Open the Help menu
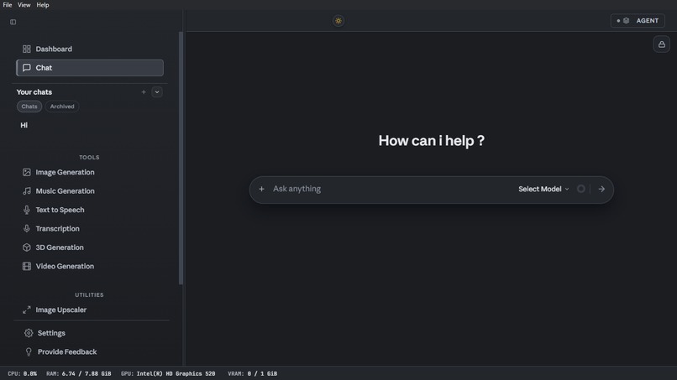Screen dimensions: 677x380 [42, 5]
